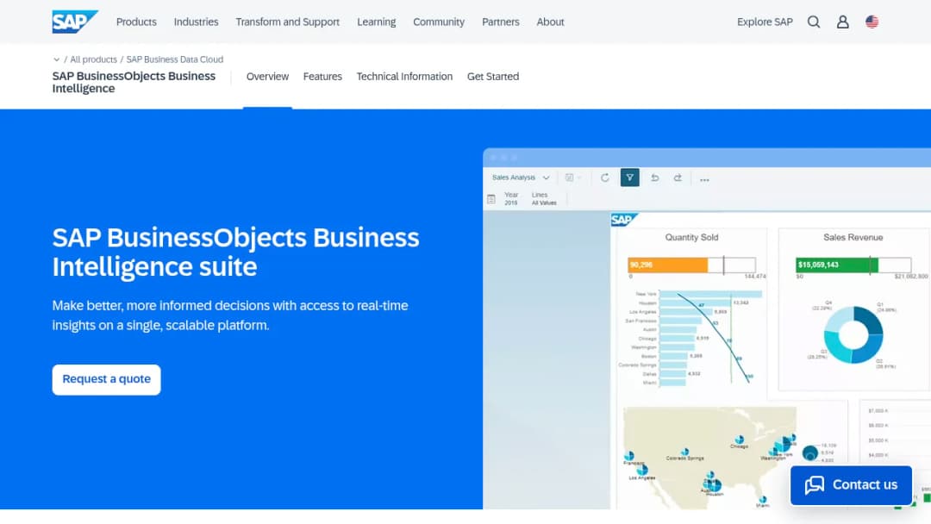
Task: Switch to the Features tab
Action: click(x=322, y=77)
